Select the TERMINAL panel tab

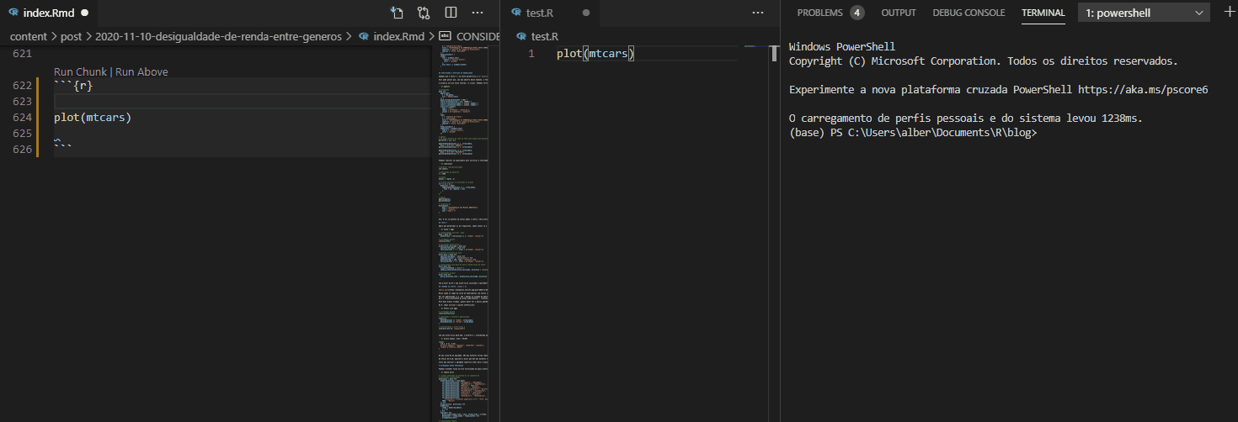(x=1043, y=13)
